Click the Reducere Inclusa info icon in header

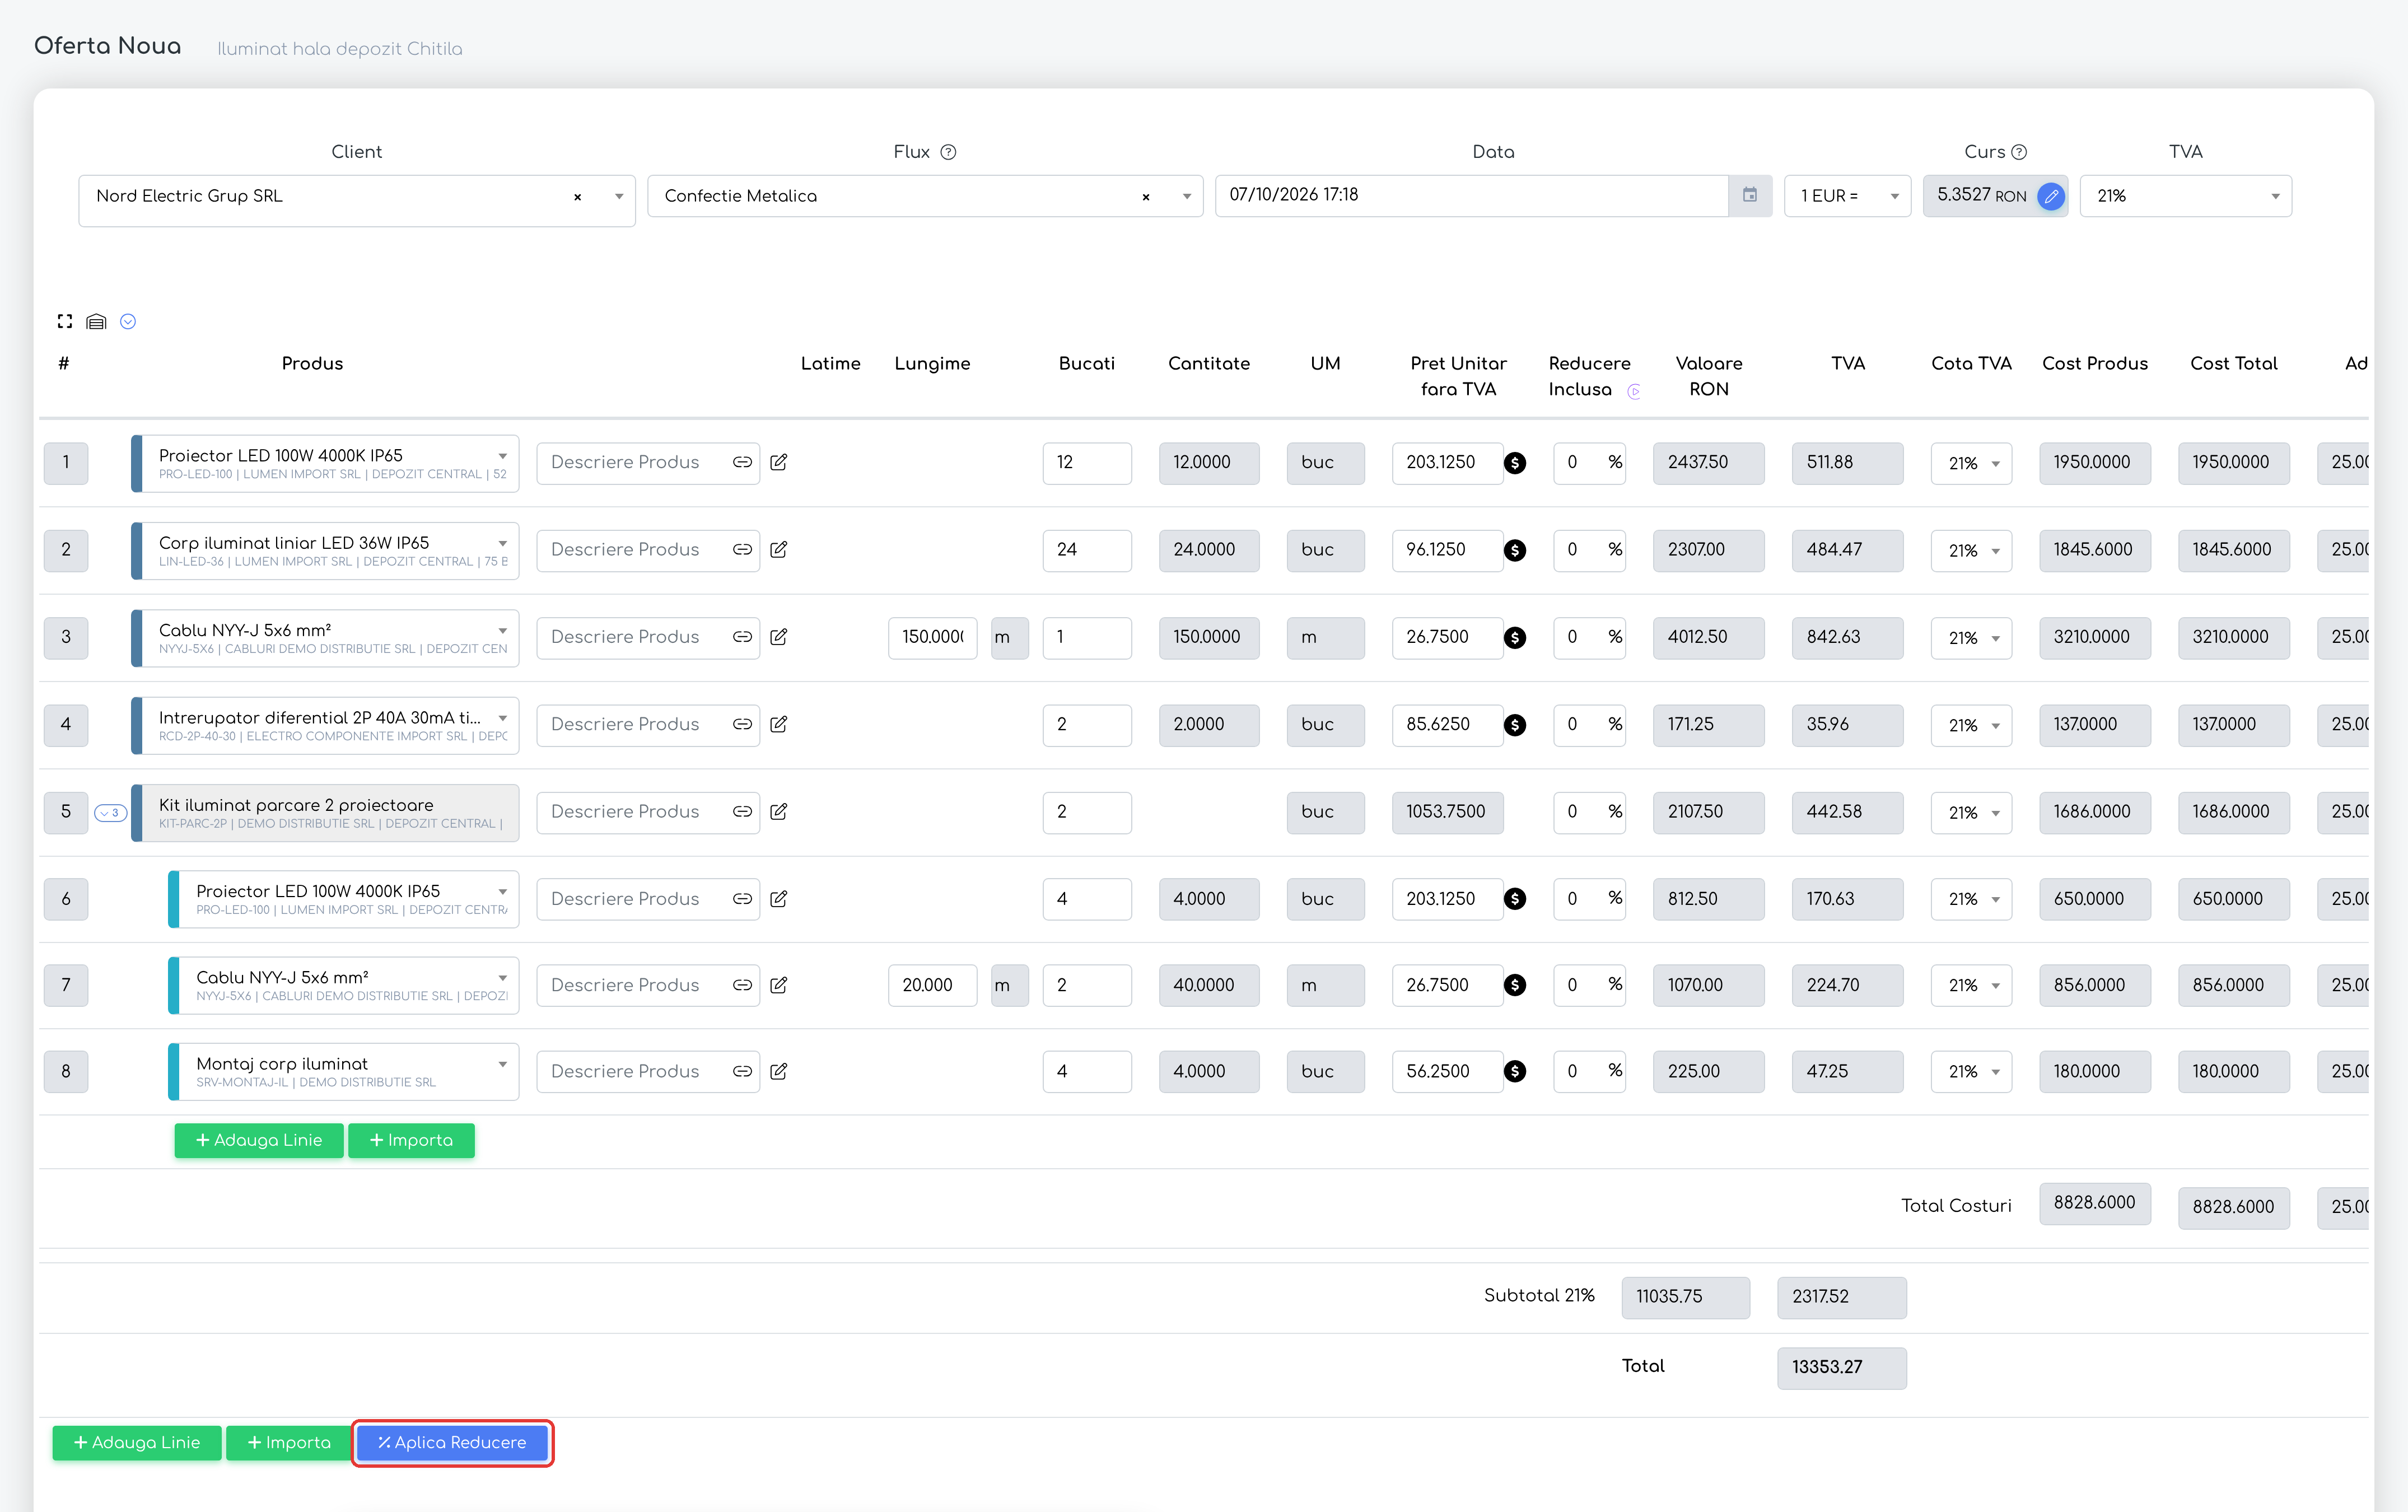(x=1634, y=391)
